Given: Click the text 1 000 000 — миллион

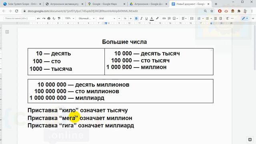Looking at the screenshot, I should pyautogui.click(x=136, y=67).
